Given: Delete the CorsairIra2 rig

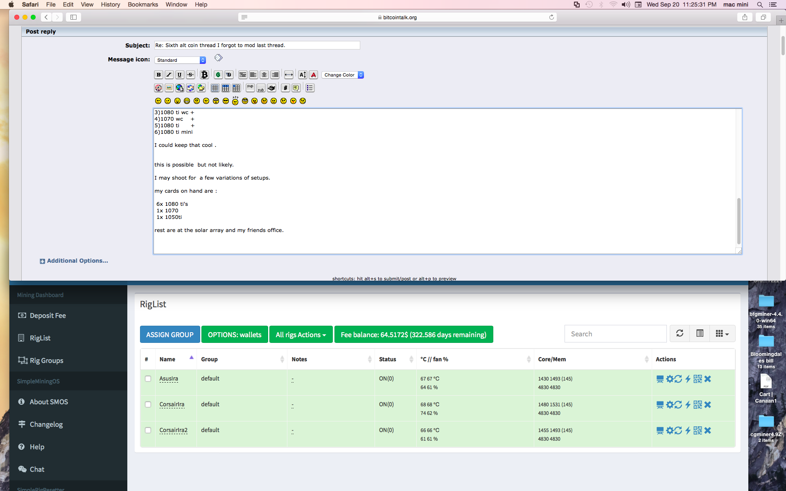Looking at the screenshot, I should coord(708,430).
